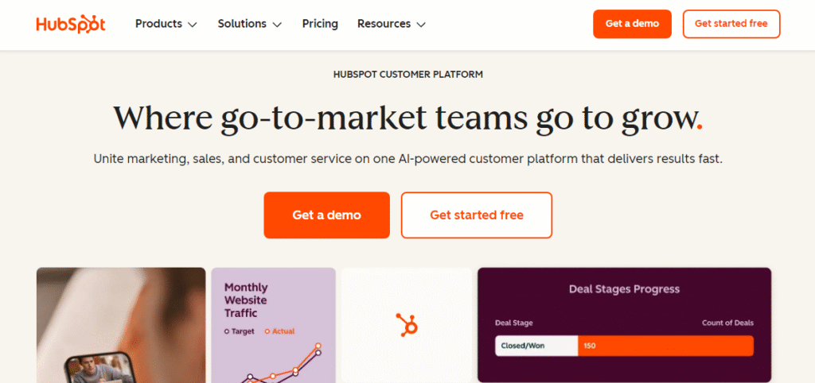Screen dimensions: 815x383
Task: Expand the Products chevron in the navigation
Action: 192,25
